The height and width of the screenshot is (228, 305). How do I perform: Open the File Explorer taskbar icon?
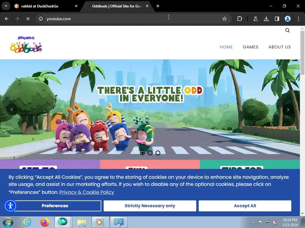coord(82,222)
